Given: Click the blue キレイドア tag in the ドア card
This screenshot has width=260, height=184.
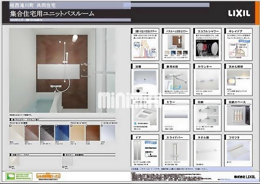Looking at the screenshot, I should (151, 143).
